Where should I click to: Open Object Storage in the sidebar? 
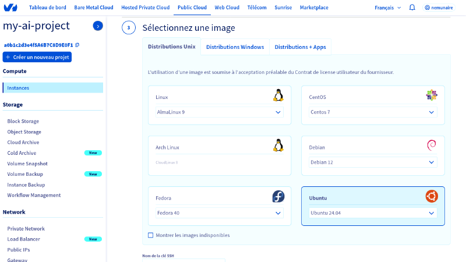click(24, 132)
